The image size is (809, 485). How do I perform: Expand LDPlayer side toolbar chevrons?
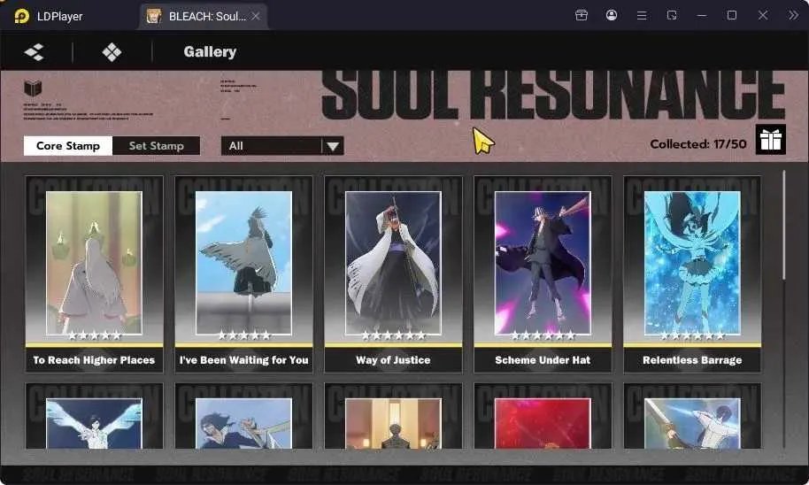tap(793, 15)
